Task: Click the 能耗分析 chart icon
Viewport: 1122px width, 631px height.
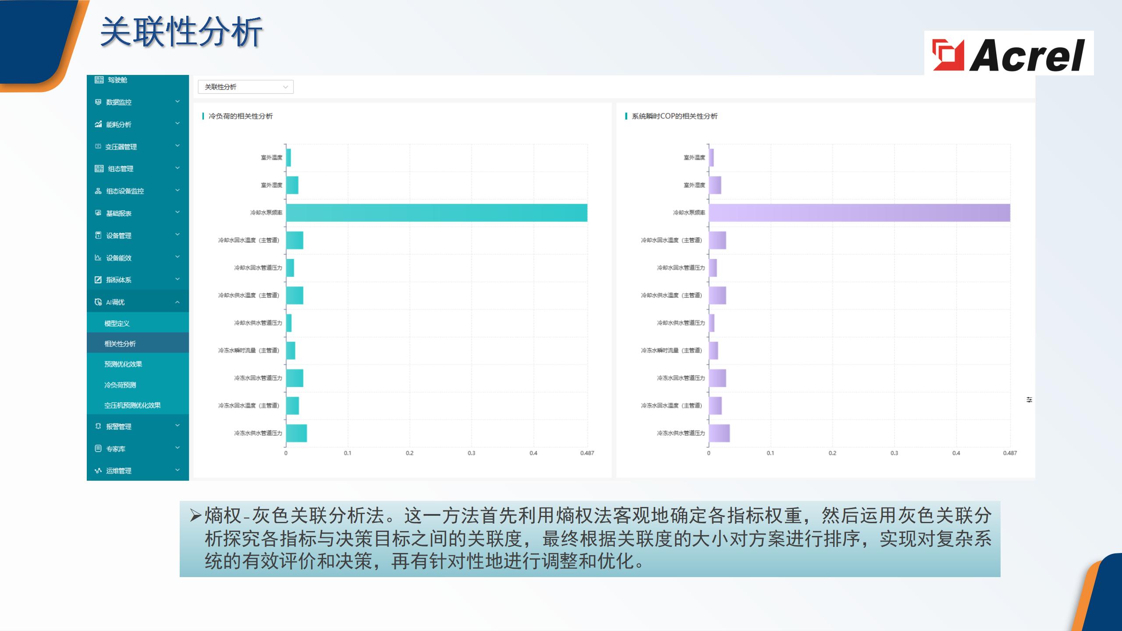Action: click(x=98, y=124)
